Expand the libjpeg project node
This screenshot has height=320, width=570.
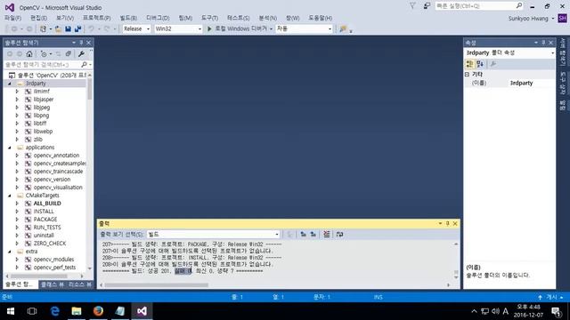pos(17,108)
